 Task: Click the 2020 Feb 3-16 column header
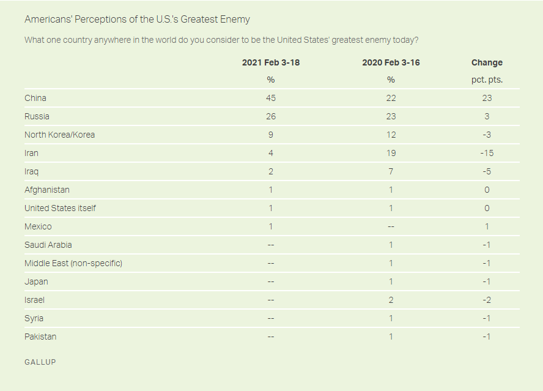[x=391, y=62]
